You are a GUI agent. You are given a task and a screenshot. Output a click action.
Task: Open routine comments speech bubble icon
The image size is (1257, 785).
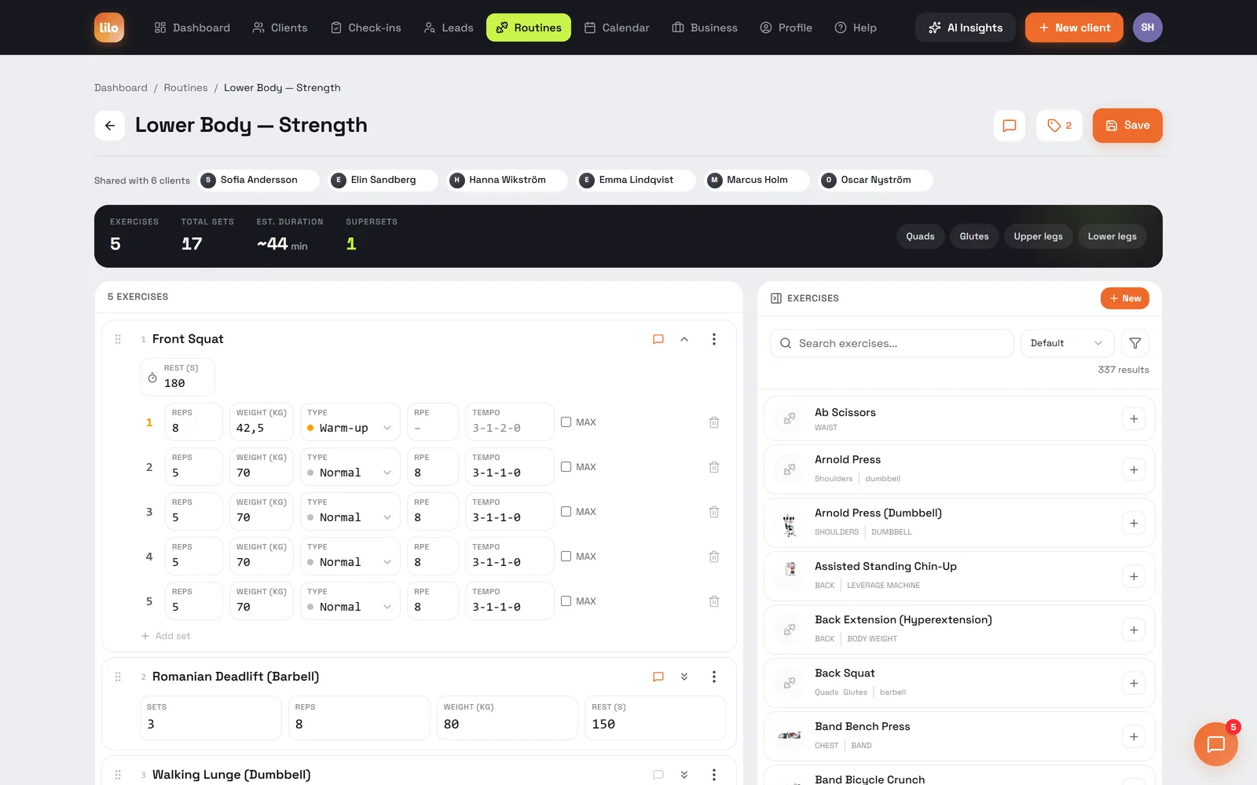(x=1010, y=126)
